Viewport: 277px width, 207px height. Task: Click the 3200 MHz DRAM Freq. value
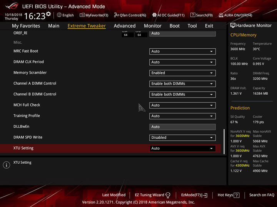point(260,79)
